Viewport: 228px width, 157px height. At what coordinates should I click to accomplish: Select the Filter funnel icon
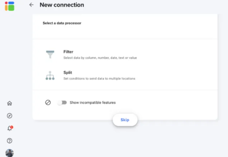click(50, 54)
